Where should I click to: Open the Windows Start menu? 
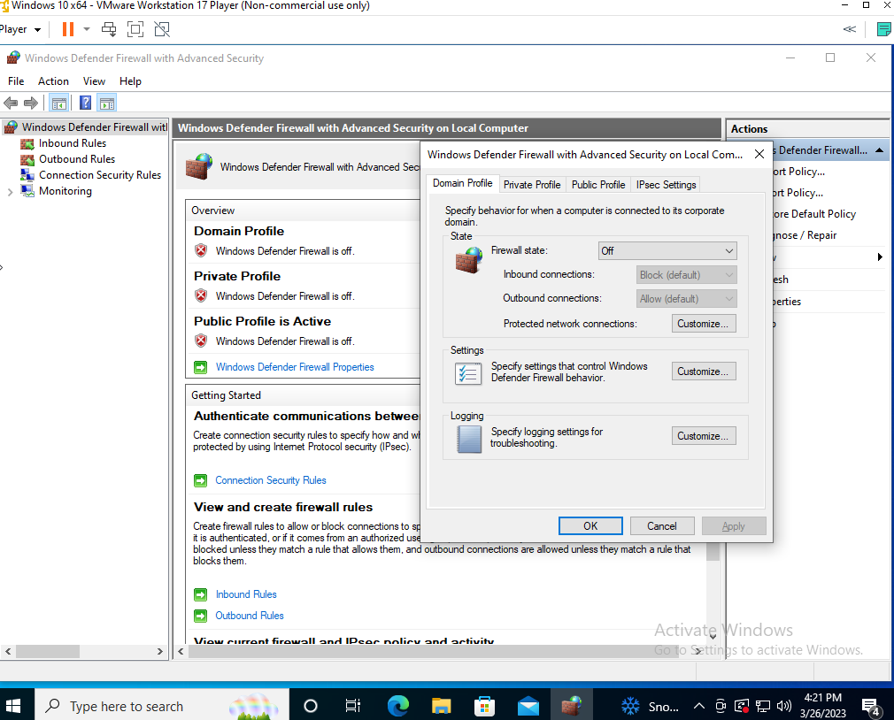pyautogui.click(x=12, y=707)
